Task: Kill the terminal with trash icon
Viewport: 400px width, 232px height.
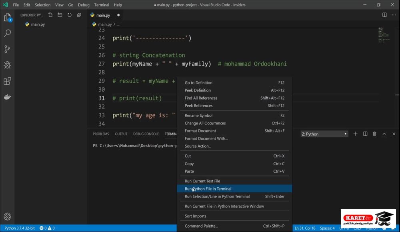Action: pos(374,134)
